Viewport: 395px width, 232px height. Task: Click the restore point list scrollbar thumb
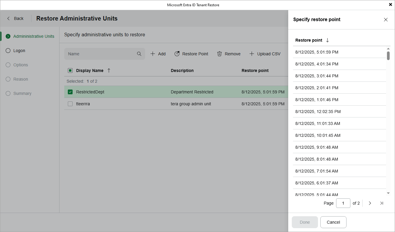388,56
